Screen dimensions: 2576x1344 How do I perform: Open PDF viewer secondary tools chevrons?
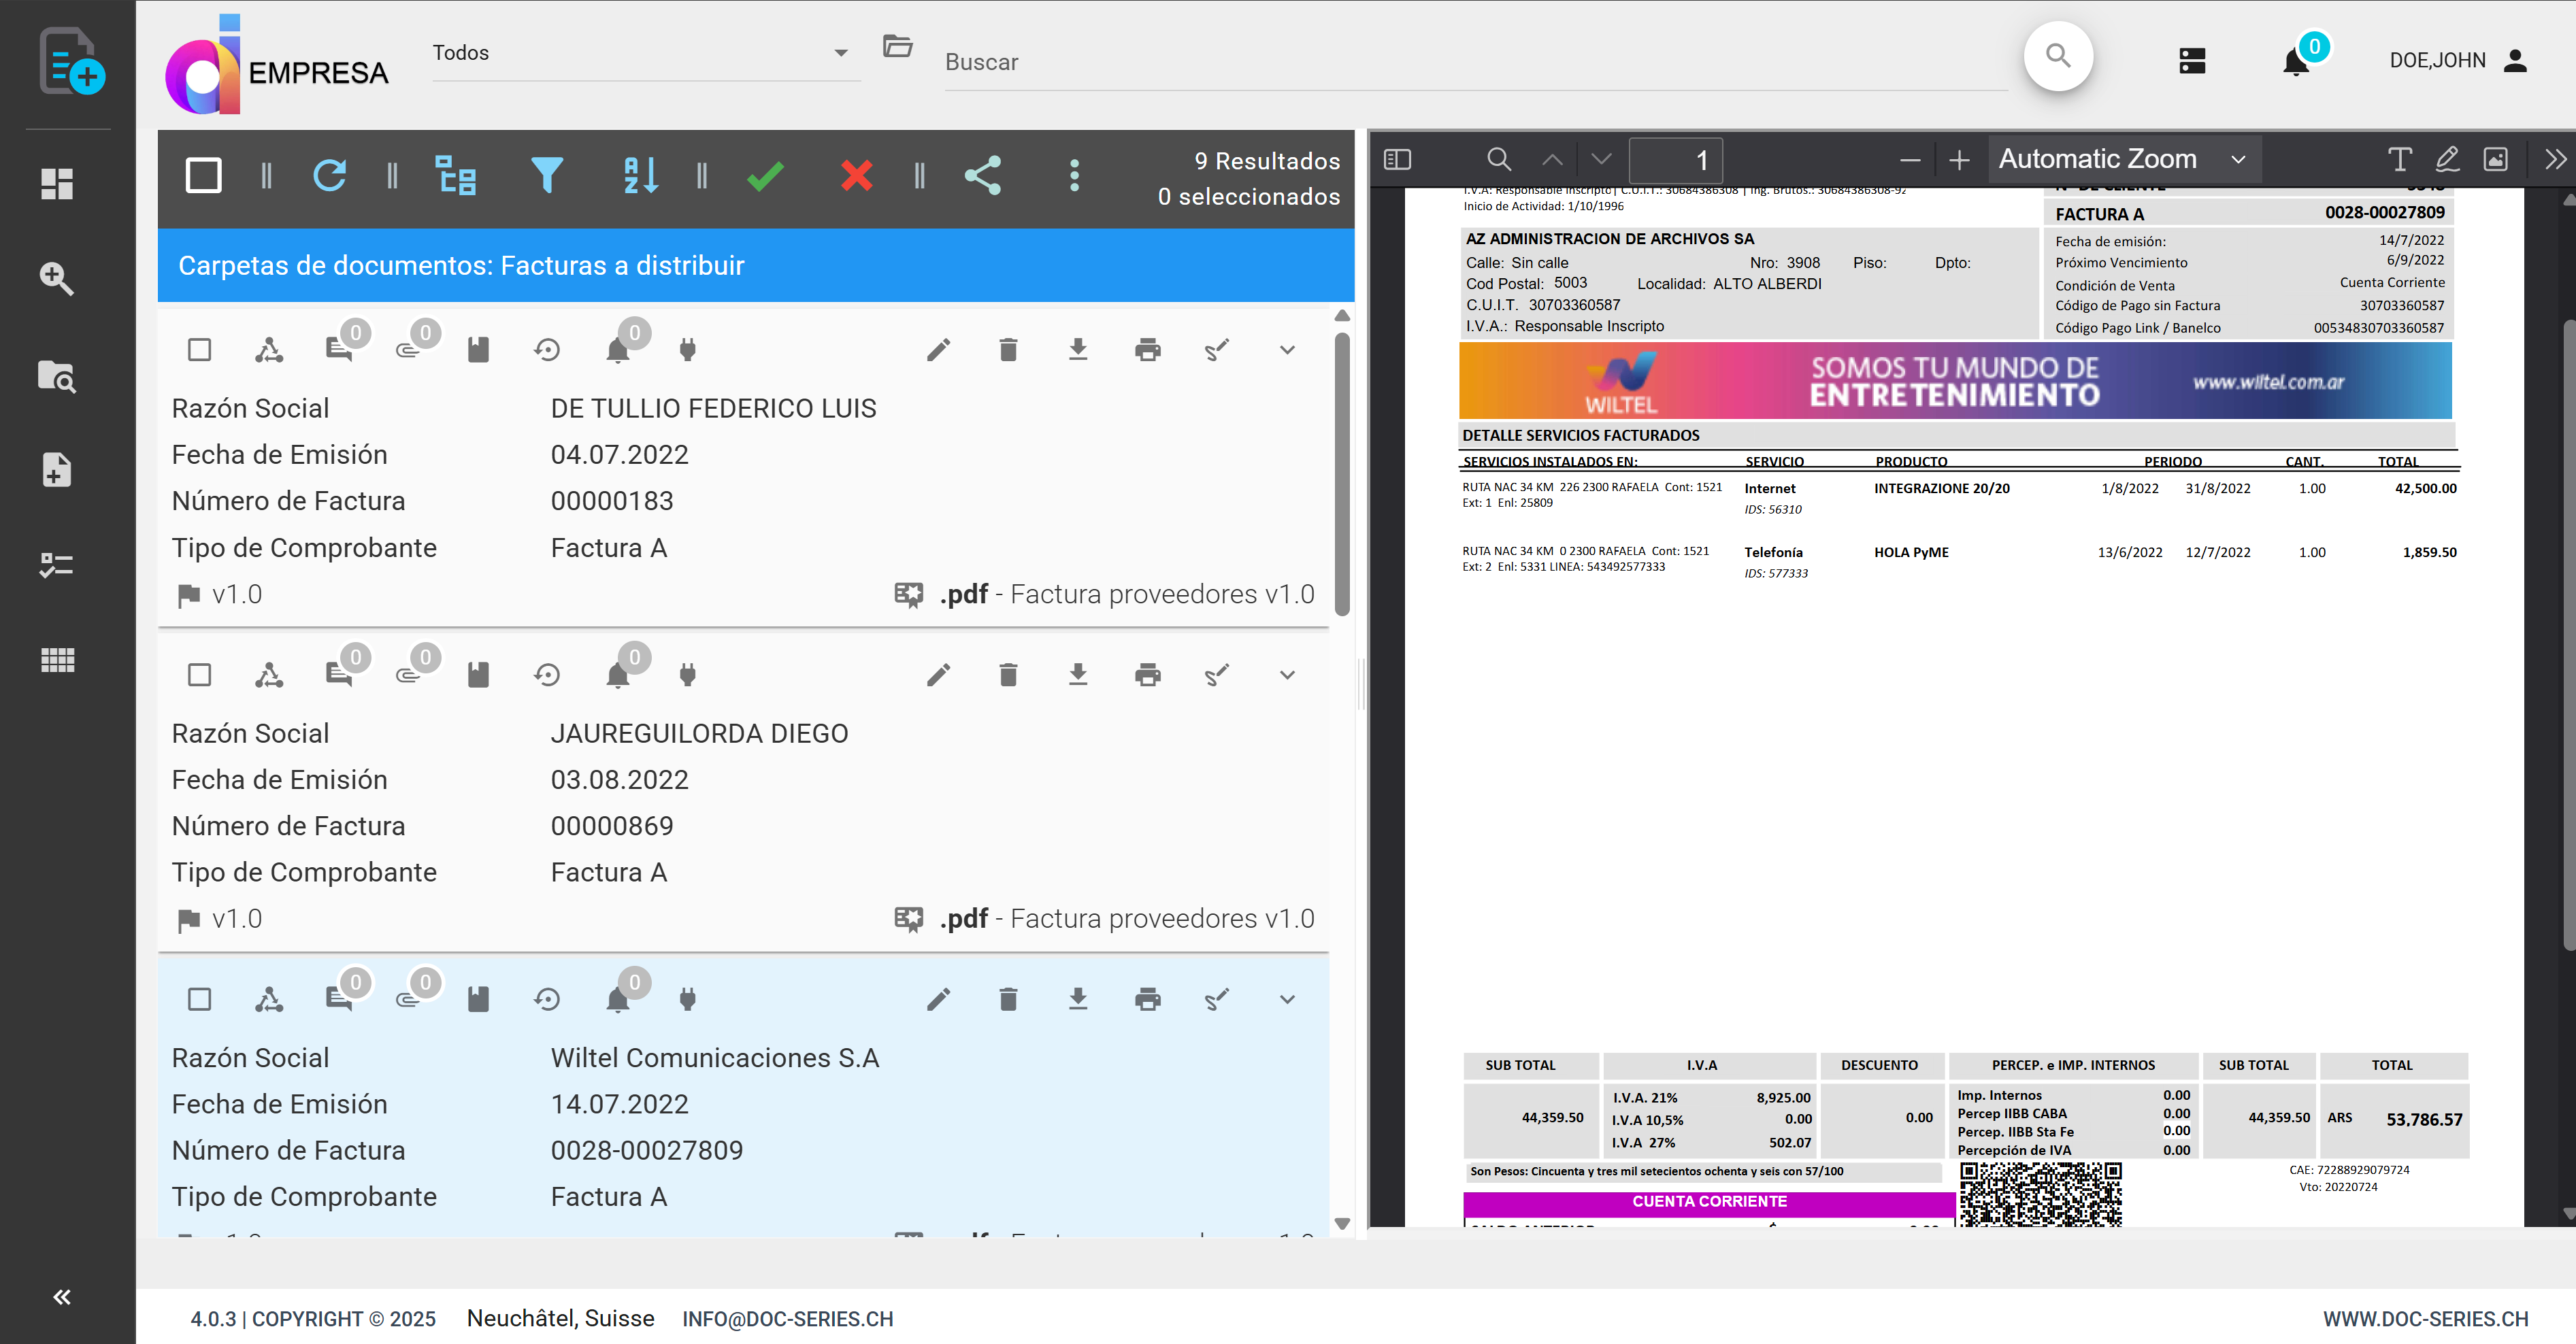tap(2555, 159)
